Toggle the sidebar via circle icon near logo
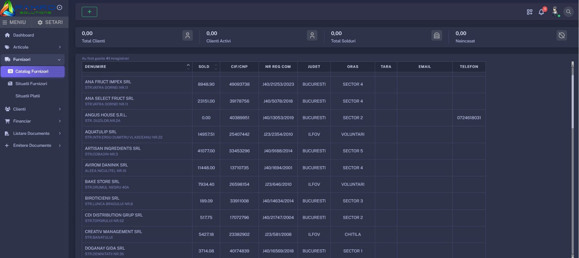This screenshot has height=258, width=579. [x=60, y=7]
